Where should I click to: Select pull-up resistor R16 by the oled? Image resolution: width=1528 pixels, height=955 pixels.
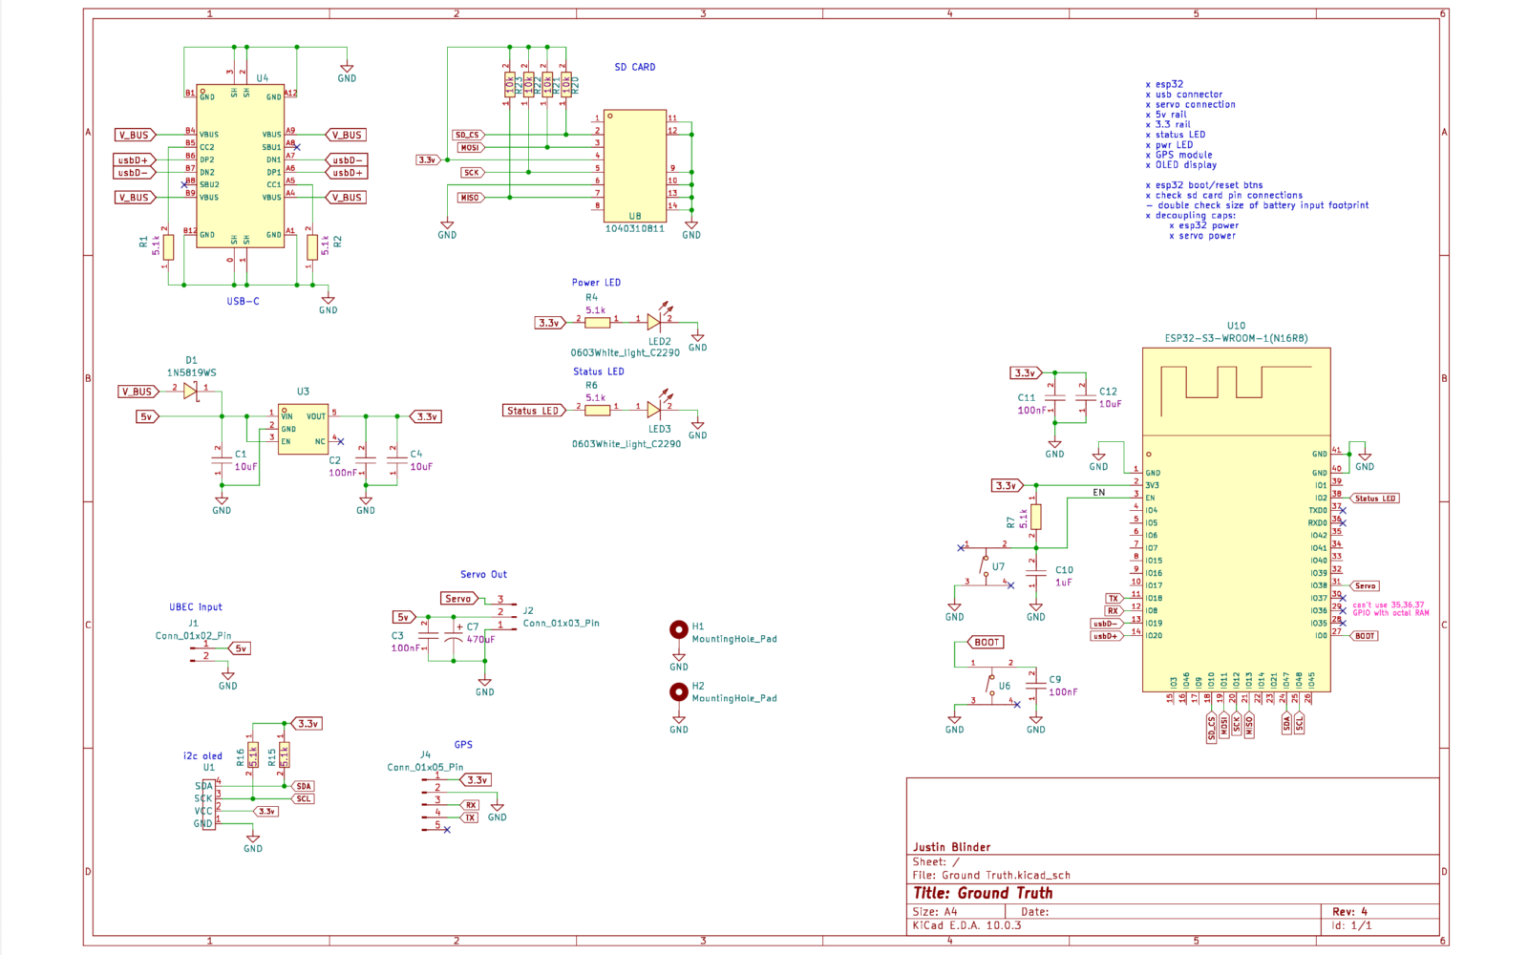pyautogui.click(x=252, y=756)
